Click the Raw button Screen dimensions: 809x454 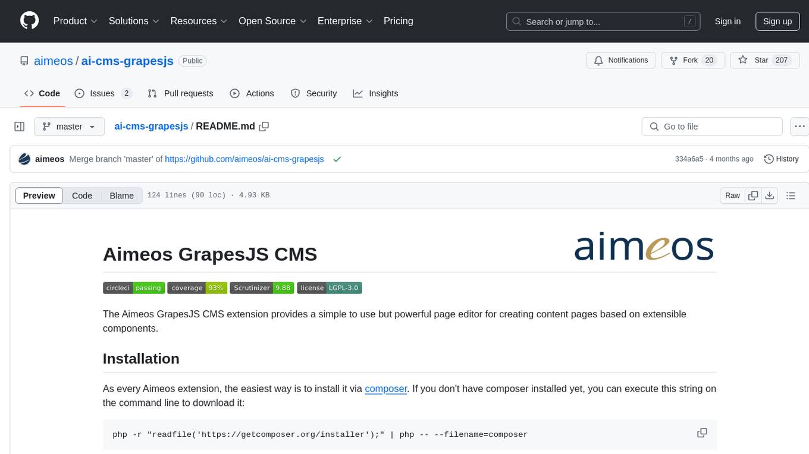pos(733,196)
